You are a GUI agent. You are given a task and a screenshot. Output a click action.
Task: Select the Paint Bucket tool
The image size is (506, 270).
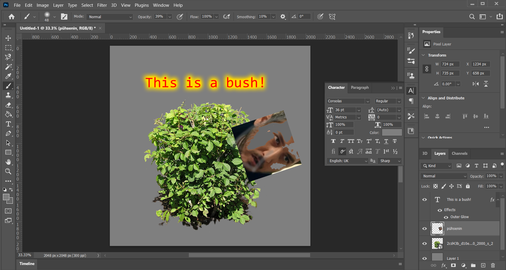coord(8,114)
